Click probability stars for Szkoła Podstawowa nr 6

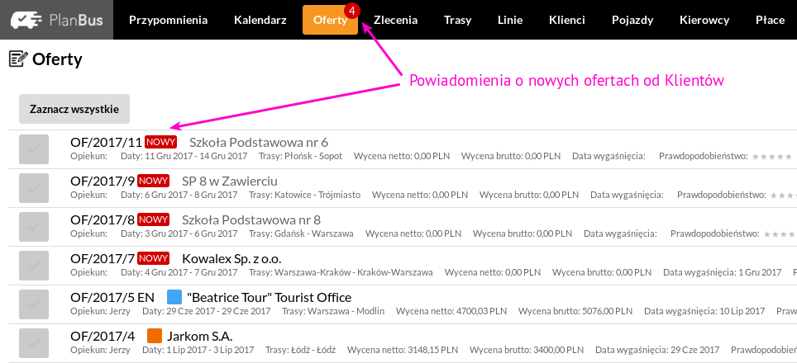(x=771, y=156)
